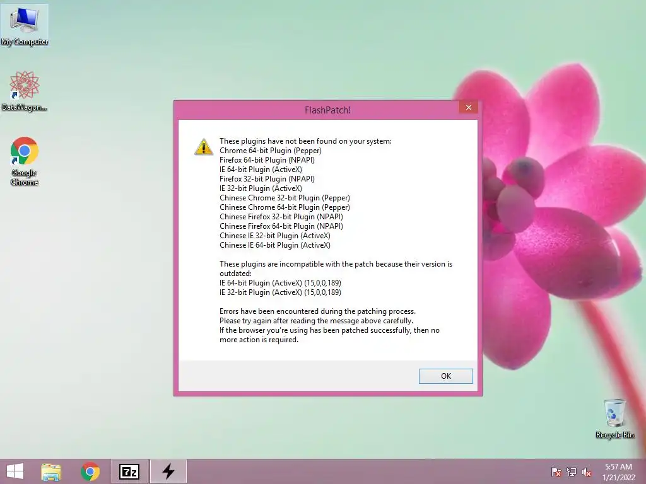Open File Explorer from the taskbar
Viewport: 646px width, 484px height.
point(51,471)
